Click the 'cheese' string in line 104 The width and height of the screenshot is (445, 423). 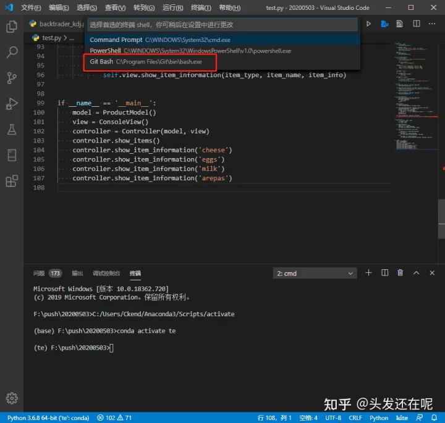pos(213,150)
